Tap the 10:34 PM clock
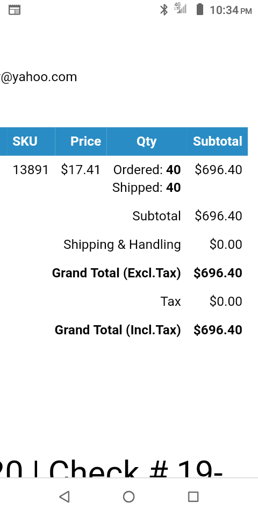Image resolution: width=258 pixels, height=516 pixels. (231, 10)
